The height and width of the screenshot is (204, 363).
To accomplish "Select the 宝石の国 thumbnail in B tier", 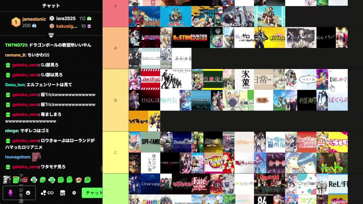I will coord(301,79).
